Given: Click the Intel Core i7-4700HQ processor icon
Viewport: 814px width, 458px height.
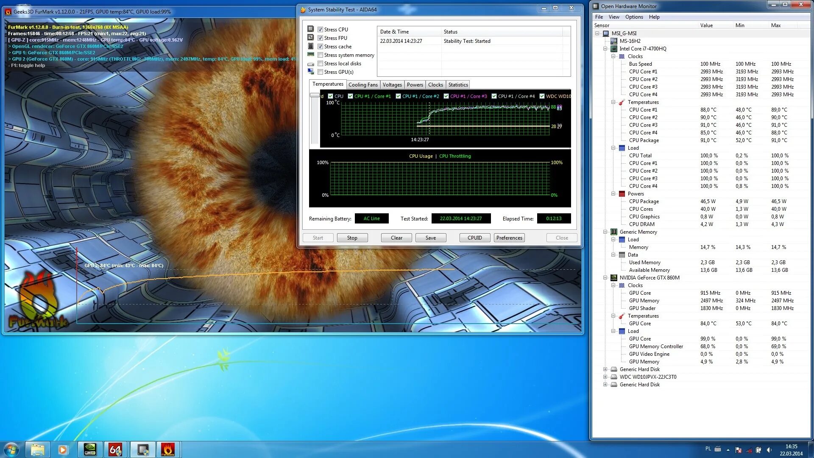Looking at the screenshot, I should tap(613, 49).
